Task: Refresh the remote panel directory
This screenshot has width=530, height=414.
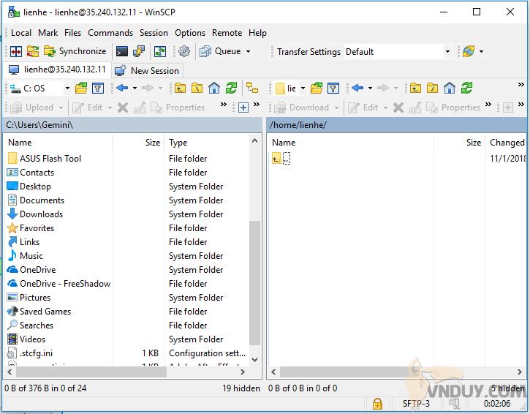Action: [x=466, y=89]
